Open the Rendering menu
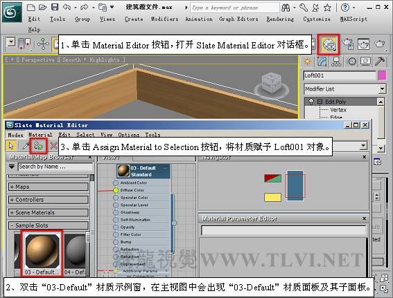Viewport: 393px width, 298px height. [280, 19]
